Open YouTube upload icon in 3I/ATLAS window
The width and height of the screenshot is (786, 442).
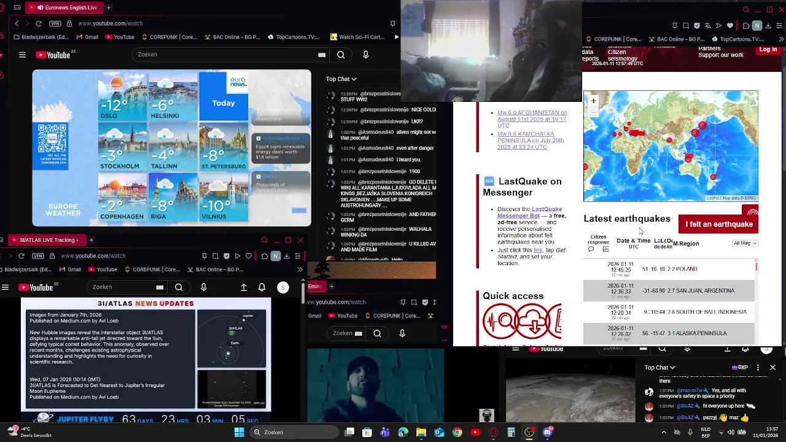point(244,287)
